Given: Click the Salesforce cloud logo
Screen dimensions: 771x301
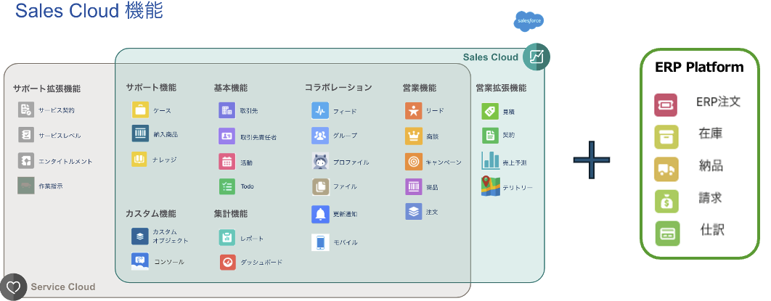Looking at the screenshot, I should coord(529,22).
